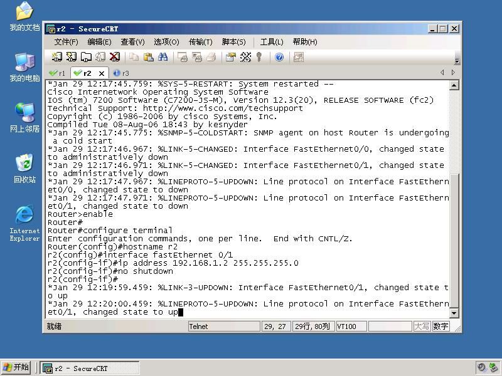Click the Print Selection toolbar icon
The image size is (502, 376).
(197, 57)
